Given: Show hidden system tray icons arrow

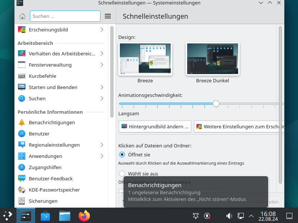Looking at the screenshot, I should (251, 216).
